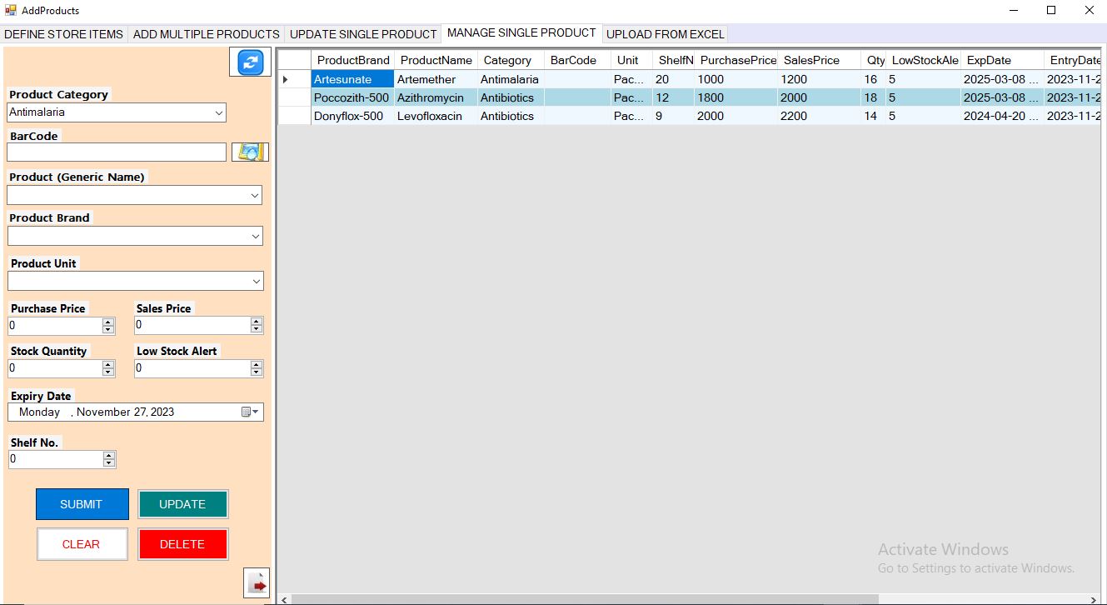Click the grid's horizontal scrollbar thumb
Screen dimensions: 1107x605
[585, 599]
